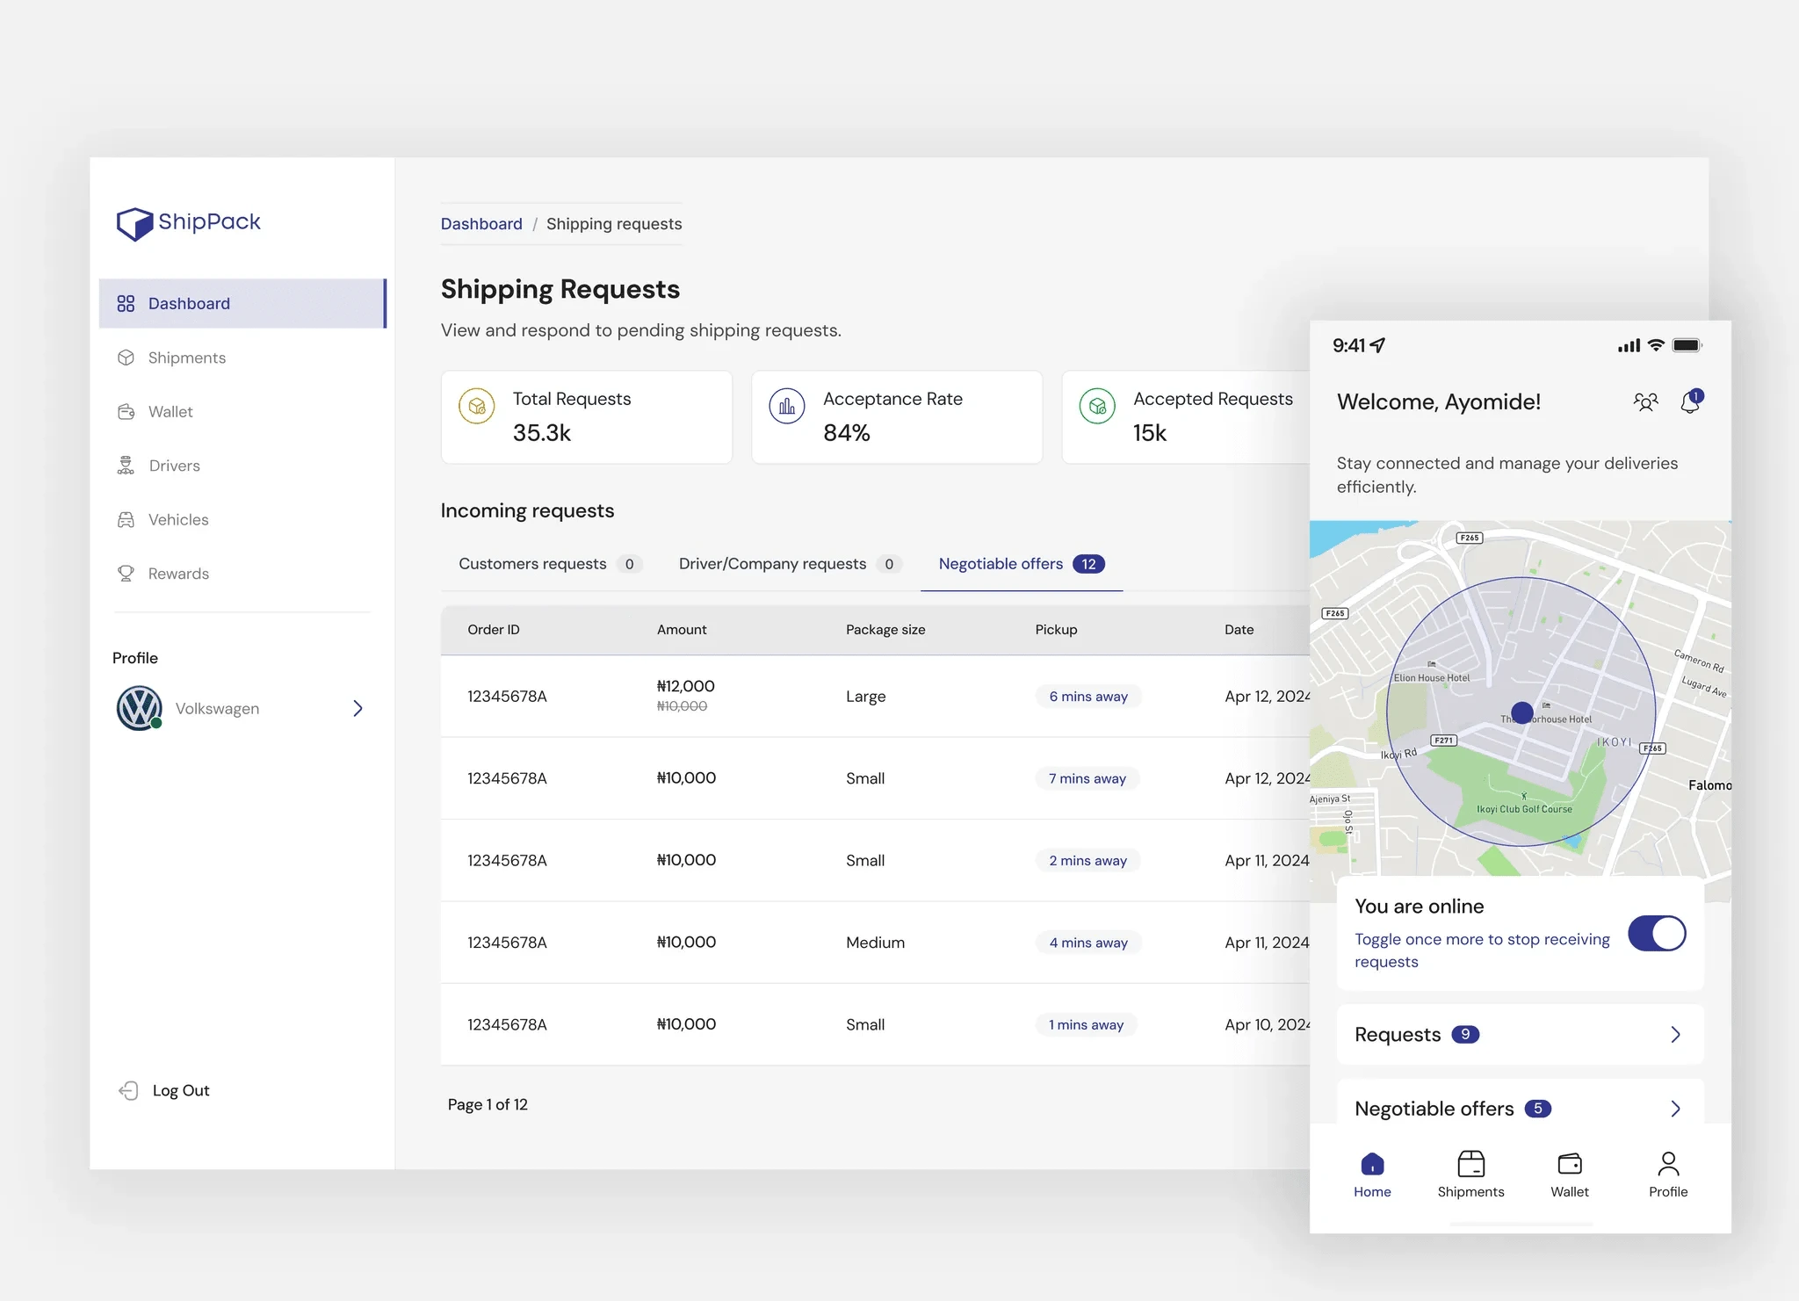
Task: Open Vehicles in the sidebar menu
Action: (178, 520)
